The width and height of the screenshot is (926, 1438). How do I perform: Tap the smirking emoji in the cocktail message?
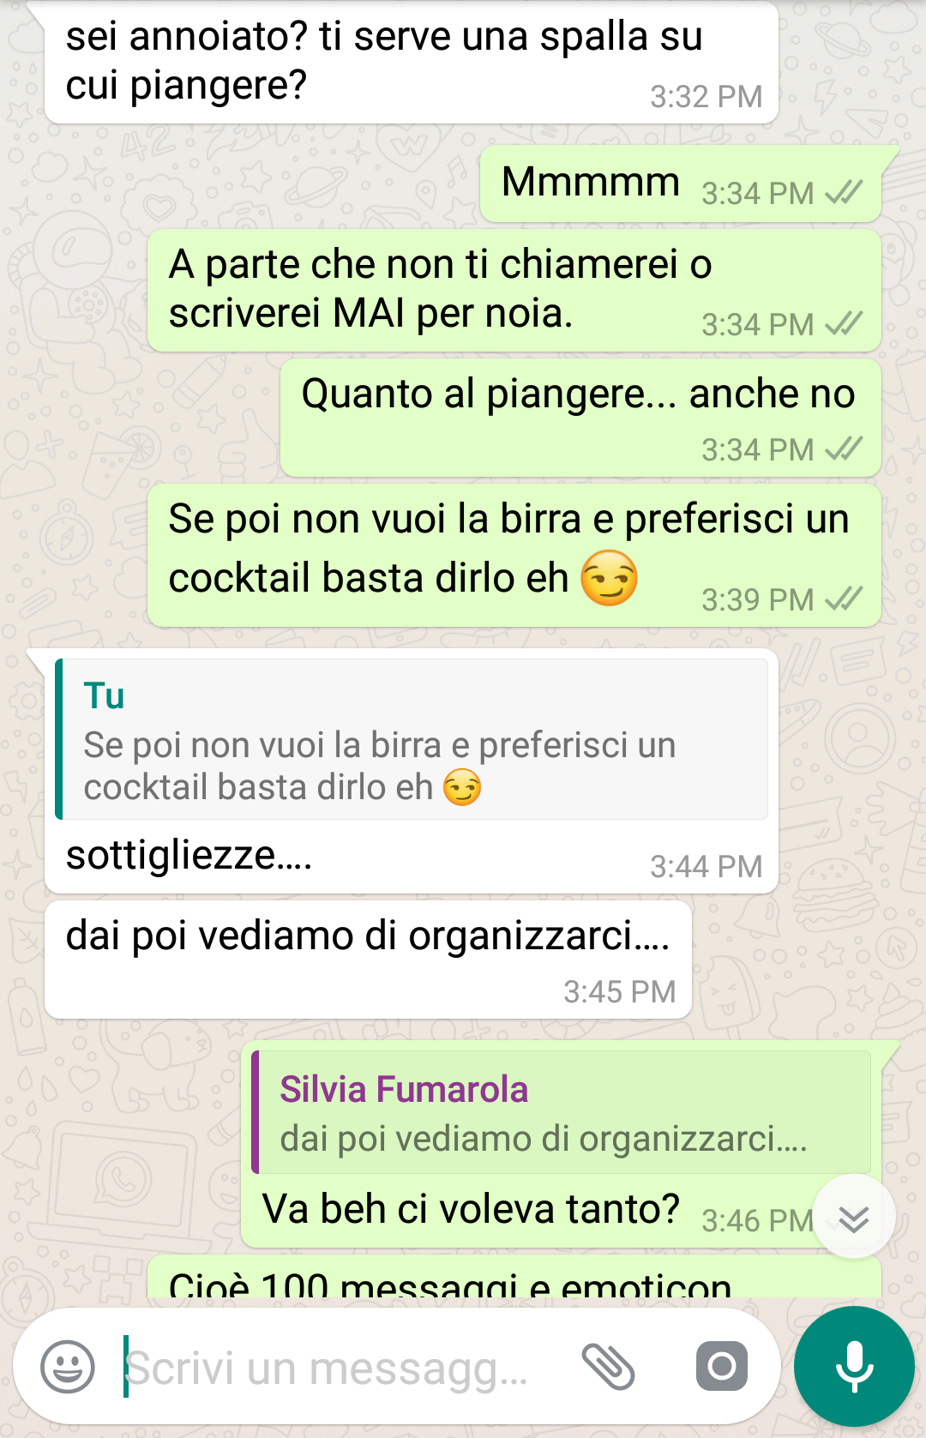coord(609,578)
